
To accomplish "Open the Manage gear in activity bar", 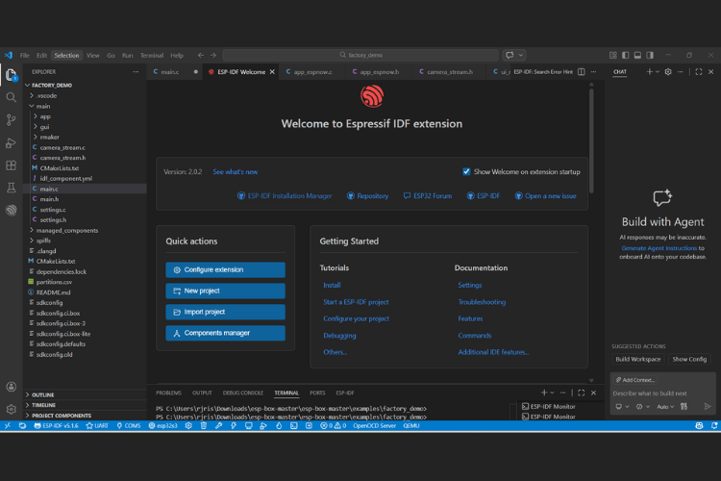I will point(11,409).
